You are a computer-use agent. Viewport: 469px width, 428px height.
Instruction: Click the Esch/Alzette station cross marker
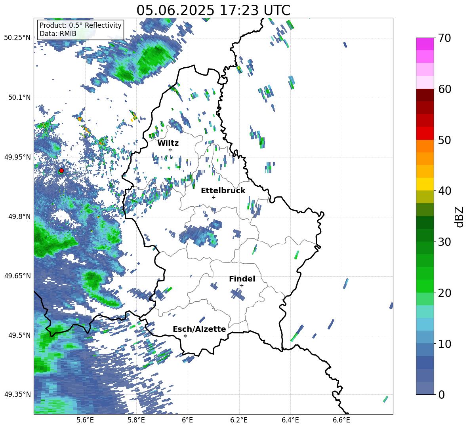(185, 336)
